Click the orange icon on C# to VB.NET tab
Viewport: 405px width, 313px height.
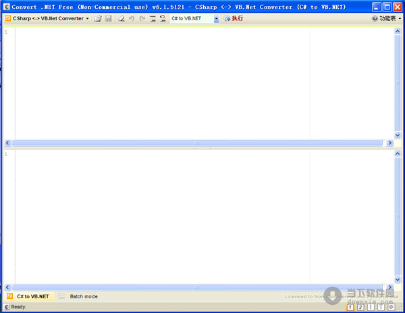tap(9, 296)
